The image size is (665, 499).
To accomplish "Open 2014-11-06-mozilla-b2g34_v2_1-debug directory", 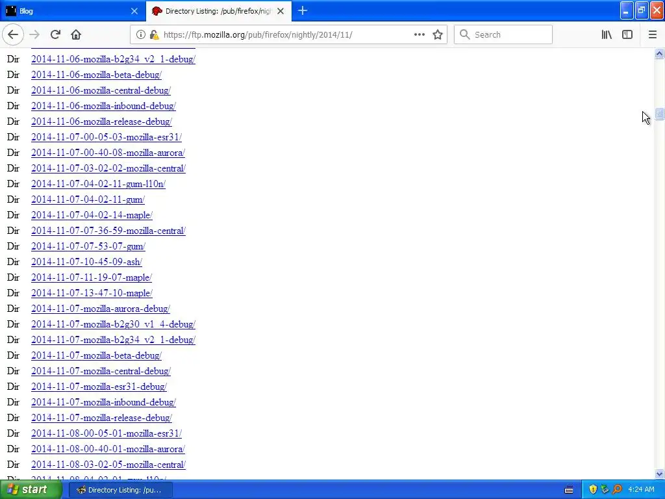I will coord(113,59).
